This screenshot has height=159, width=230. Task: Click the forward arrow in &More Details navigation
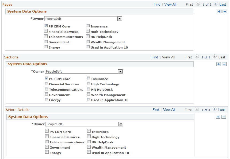[215, 110]
